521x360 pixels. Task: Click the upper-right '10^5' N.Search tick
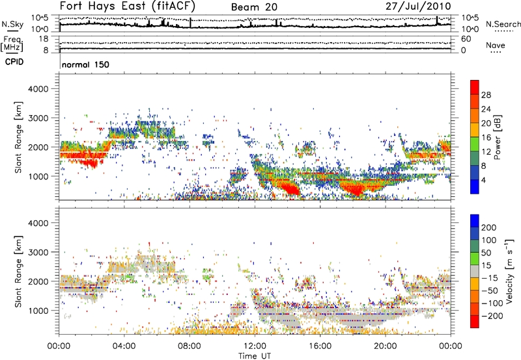(x=470, y=18)
